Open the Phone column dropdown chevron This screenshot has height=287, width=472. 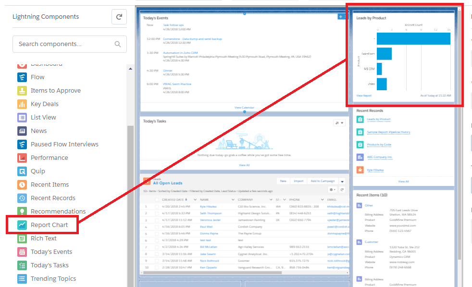pyautogui.click(x=323, y=200)
